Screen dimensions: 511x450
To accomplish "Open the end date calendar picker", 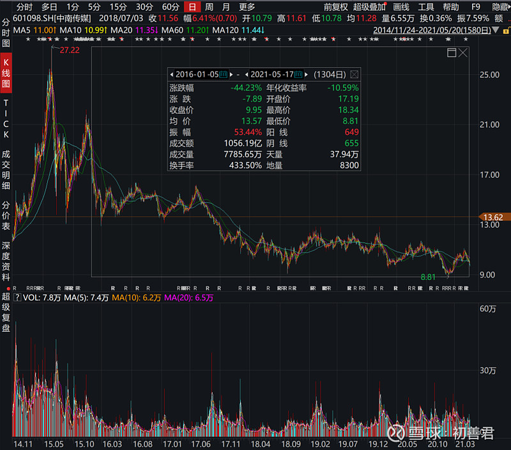I will (x=298, y=74).
